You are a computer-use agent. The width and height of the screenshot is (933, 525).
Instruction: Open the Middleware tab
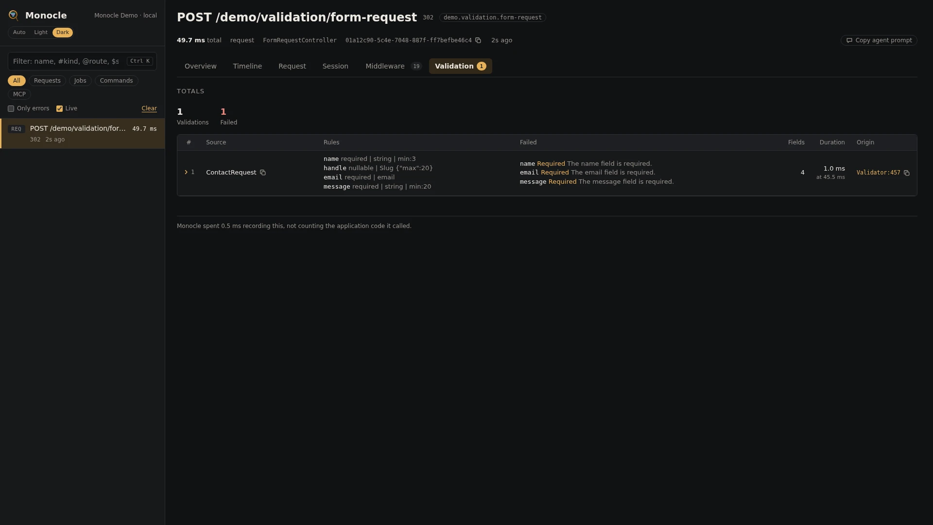click(394, 66)
